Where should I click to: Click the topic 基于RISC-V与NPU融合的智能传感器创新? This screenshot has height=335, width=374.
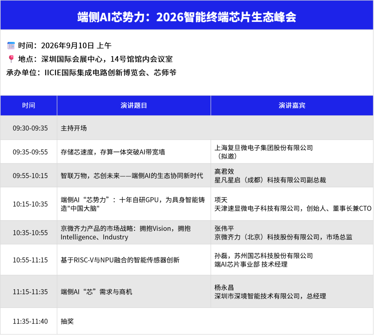tap(120, 260)
